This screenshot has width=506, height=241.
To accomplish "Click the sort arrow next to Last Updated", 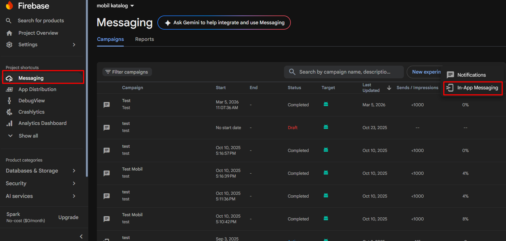I will pos(389,88).
